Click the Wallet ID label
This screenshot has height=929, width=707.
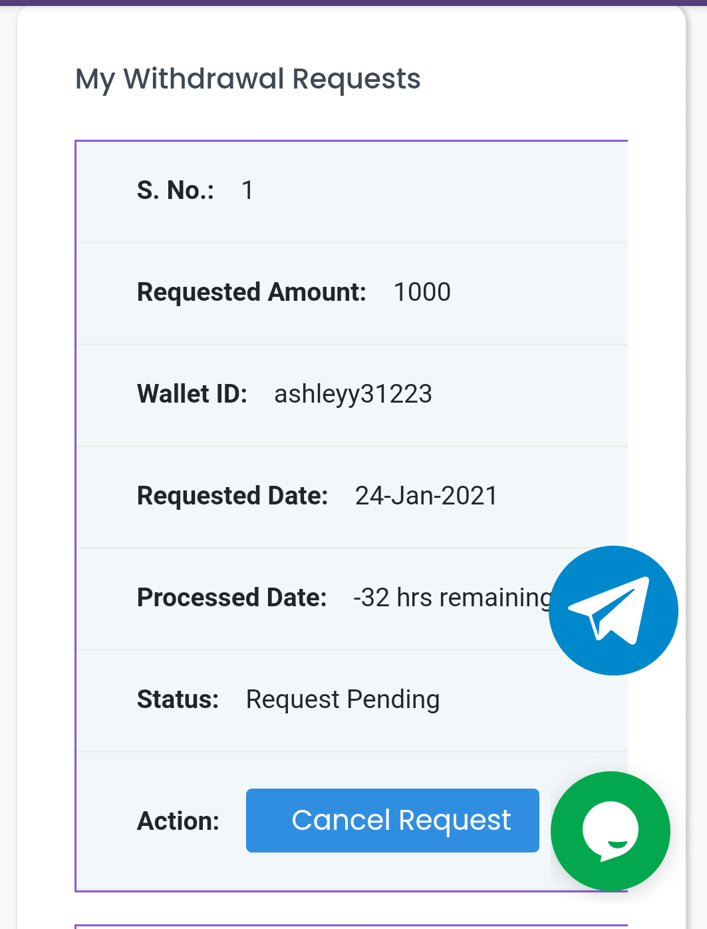coord(192,394)
